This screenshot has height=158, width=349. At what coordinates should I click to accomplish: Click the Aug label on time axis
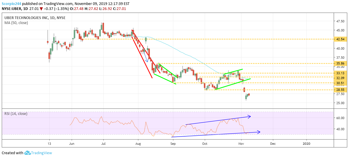(x=138, y=143)
